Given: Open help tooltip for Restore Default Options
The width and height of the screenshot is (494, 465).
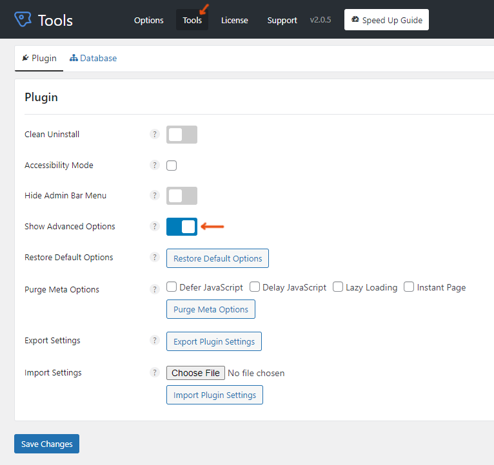Looking at the screenshot, I should pyautogui.click(x=154, y=258).
